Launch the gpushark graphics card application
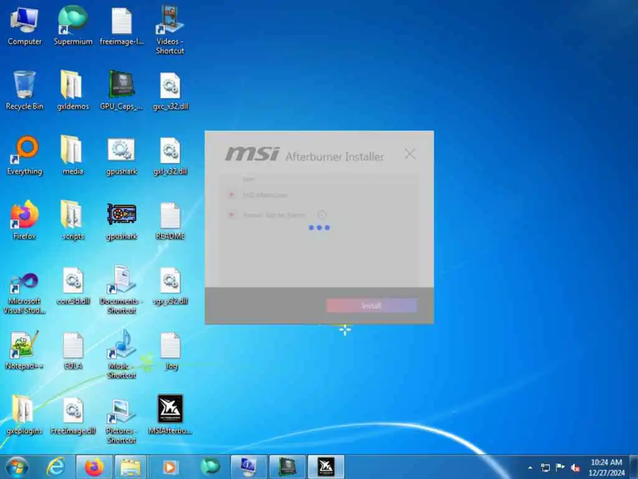 (x=121, y=221)
